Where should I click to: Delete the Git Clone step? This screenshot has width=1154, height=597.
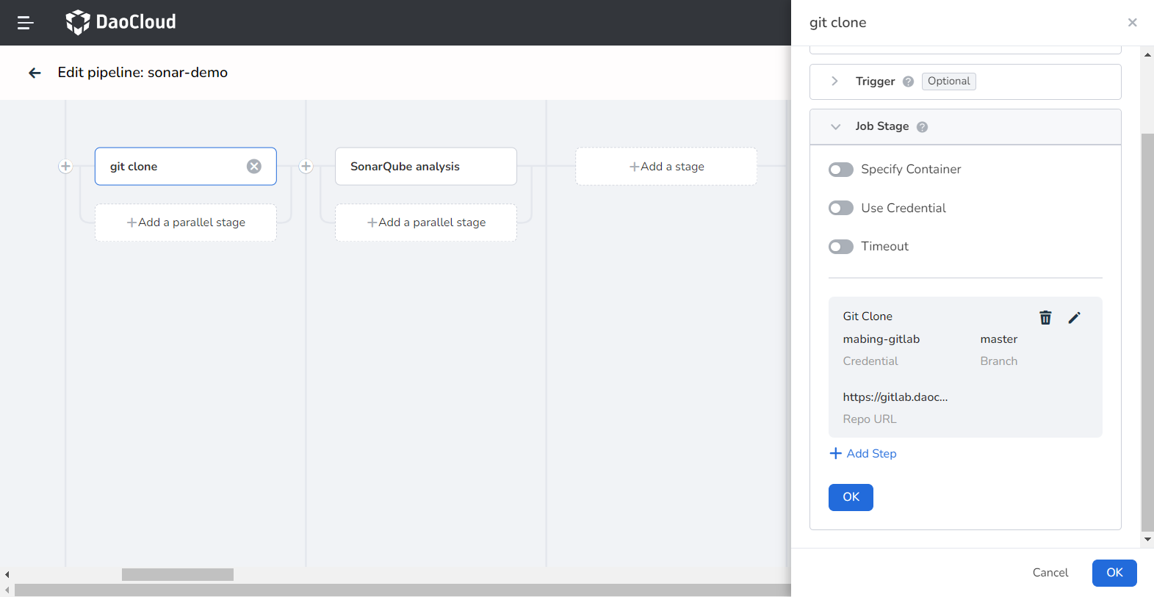tap(1045, 317)
